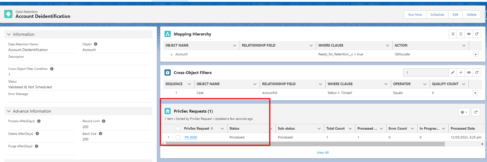Expand all rows in Mapping Hierarchy
The width and height of the screenshot is (487, 162).
(453, 34)
